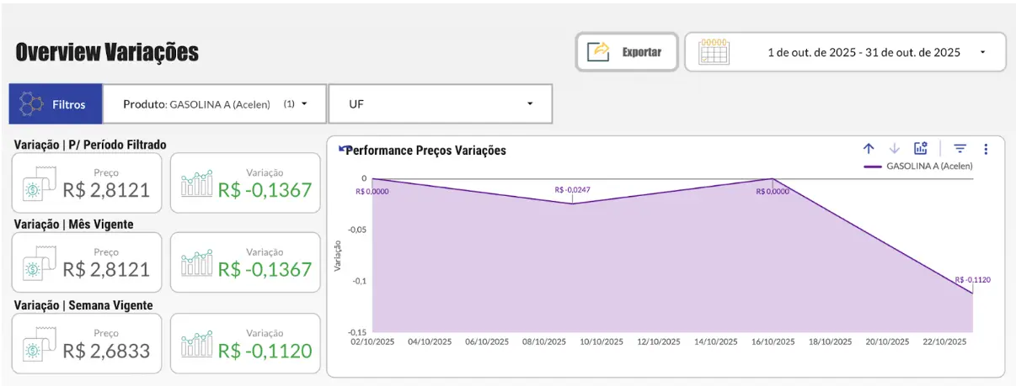Viewport: 1016px width, 386px height.
Task: Open the chart three-dot more menu
Action: [x=985, y=149]
